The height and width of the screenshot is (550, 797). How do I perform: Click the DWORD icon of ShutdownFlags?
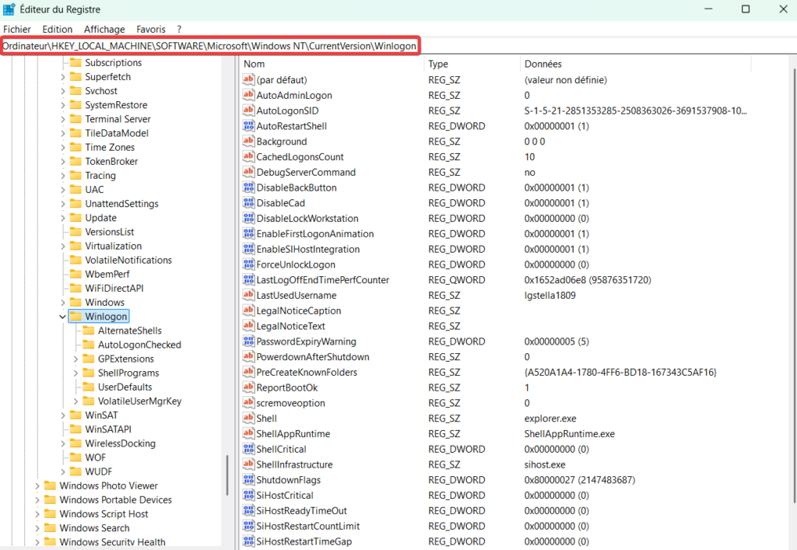point(248,479)
